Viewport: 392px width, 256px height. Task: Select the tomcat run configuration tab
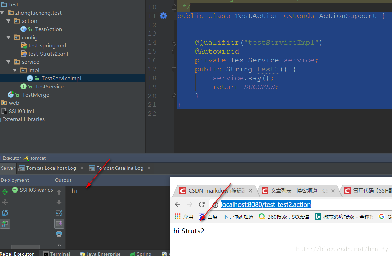coord(34,158)
